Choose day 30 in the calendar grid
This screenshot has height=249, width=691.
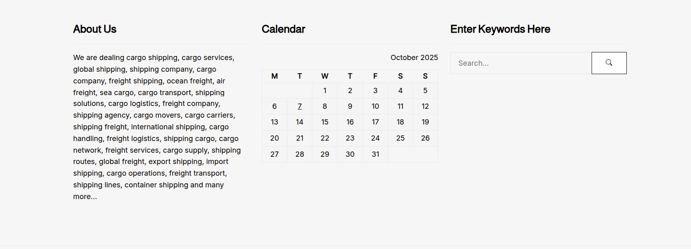(350, 154)
